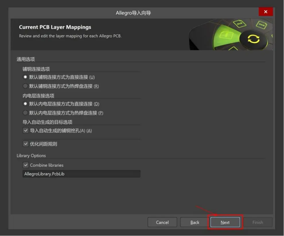Go Back to previous wizard page
Screen dimensions: 284x236
[195, 223]
